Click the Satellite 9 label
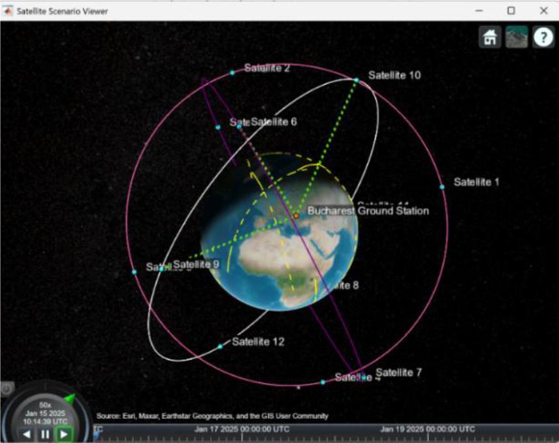 197,264
